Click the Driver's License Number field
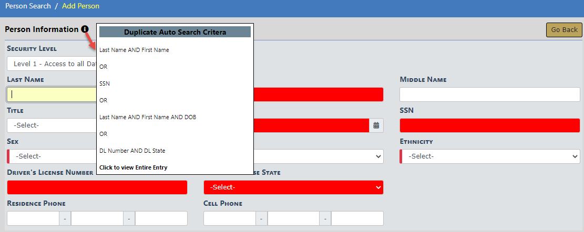Screen dimensions: 584x232 pos(97,187)
